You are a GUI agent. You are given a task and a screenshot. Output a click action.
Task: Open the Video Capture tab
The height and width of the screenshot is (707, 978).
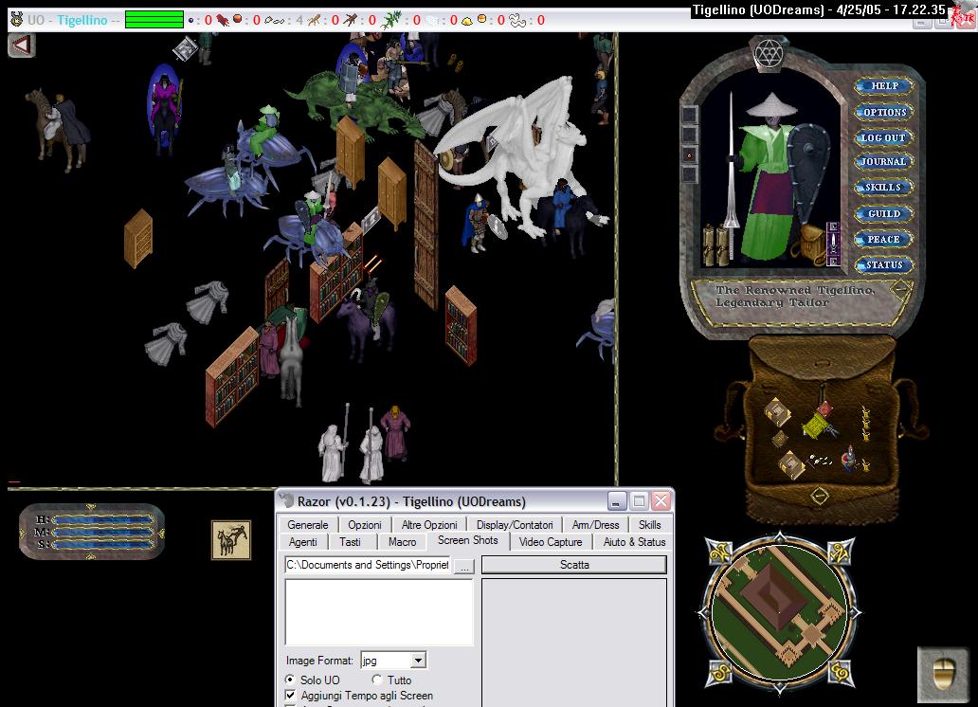click(x=551, y=542)
